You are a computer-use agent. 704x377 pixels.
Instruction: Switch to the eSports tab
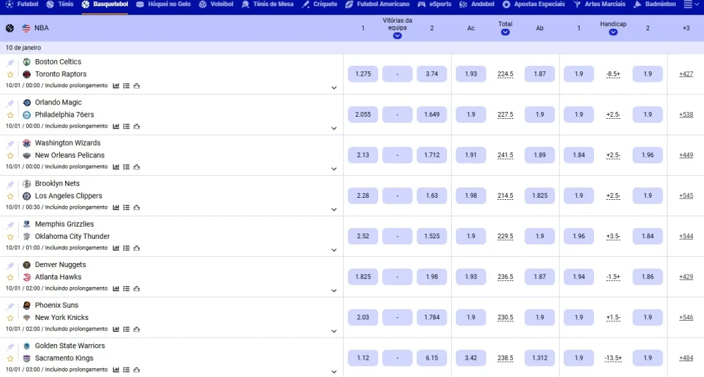click(x=434, y=4)
